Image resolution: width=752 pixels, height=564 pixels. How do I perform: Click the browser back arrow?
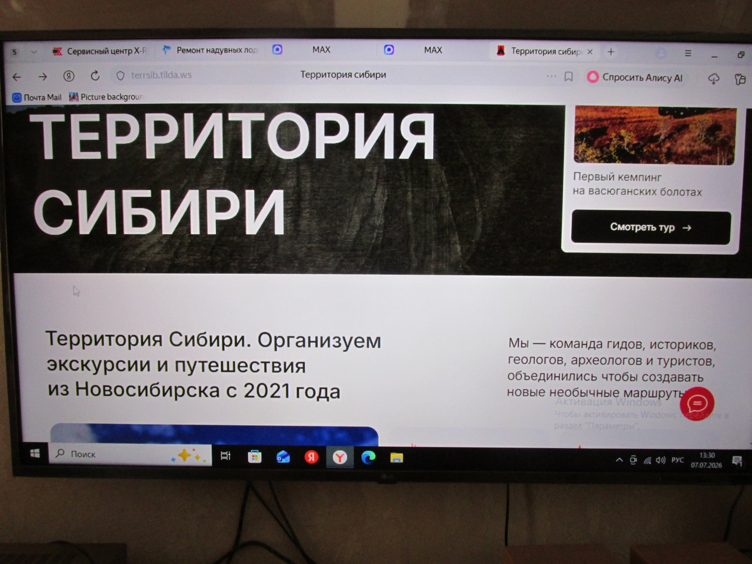pyautogui.click(x=17, y=77)
